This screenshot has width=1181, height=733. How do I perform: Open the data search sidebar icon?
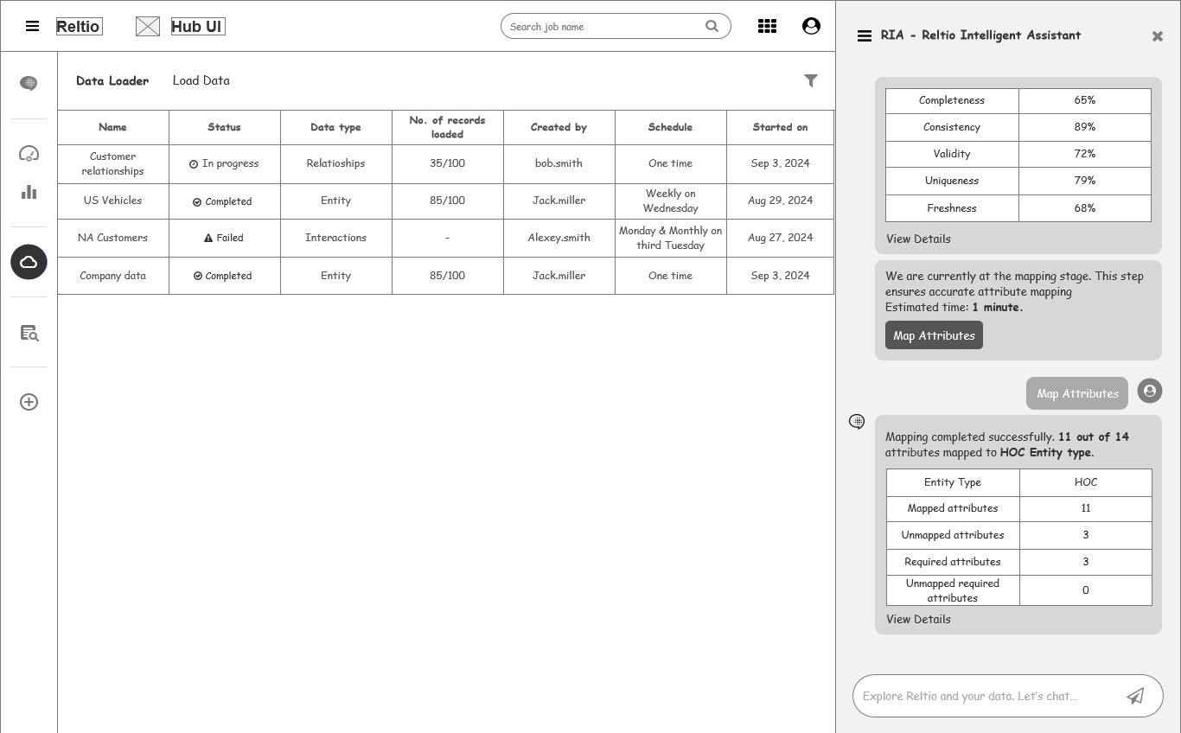[x=29, y=333]
